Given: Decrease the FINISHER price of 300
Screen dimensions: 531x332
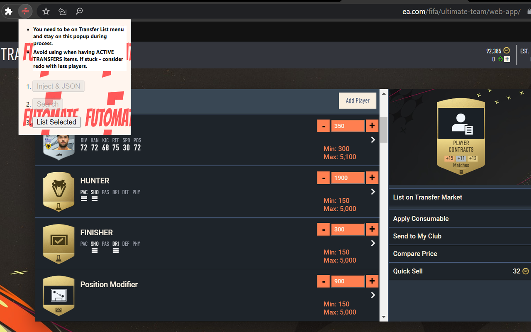Looking at the screenshot, I should pos(324,229).
